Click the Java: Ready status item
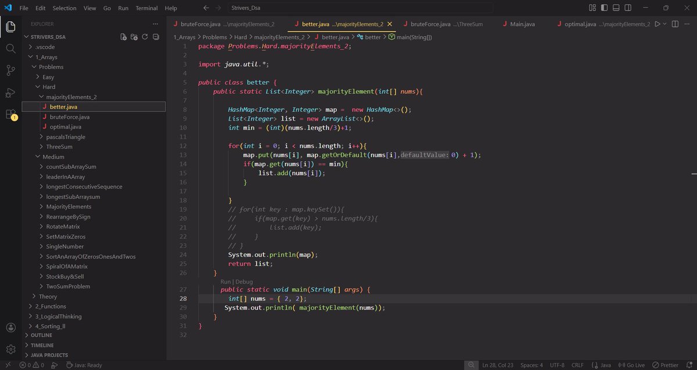 tap(84, 365)
